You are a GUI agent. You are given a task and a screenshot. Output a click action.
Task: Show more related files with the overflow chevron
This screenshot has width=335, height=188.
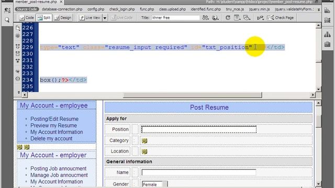coord(319,9)
